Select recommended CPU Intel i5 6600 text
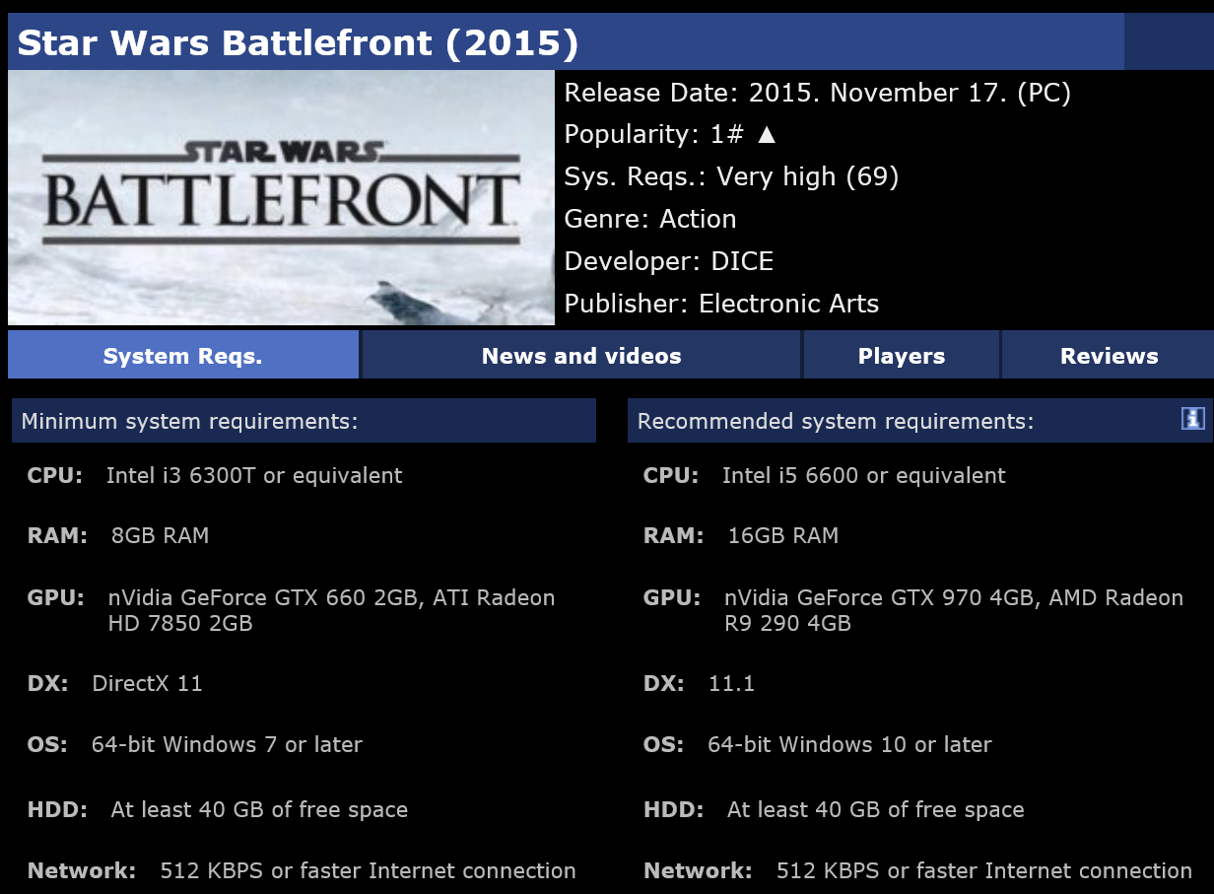The width and height of the screenshot is (1214, 894). point(864,475)
